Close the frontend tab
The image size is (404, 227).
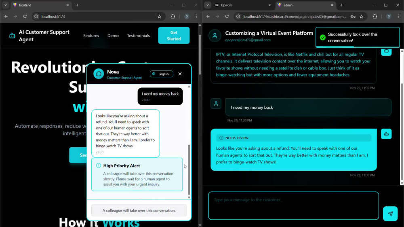pos(67,5)
